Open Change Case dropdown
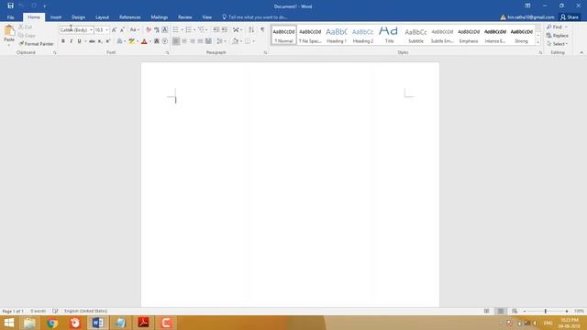 [x=135, y=29]
